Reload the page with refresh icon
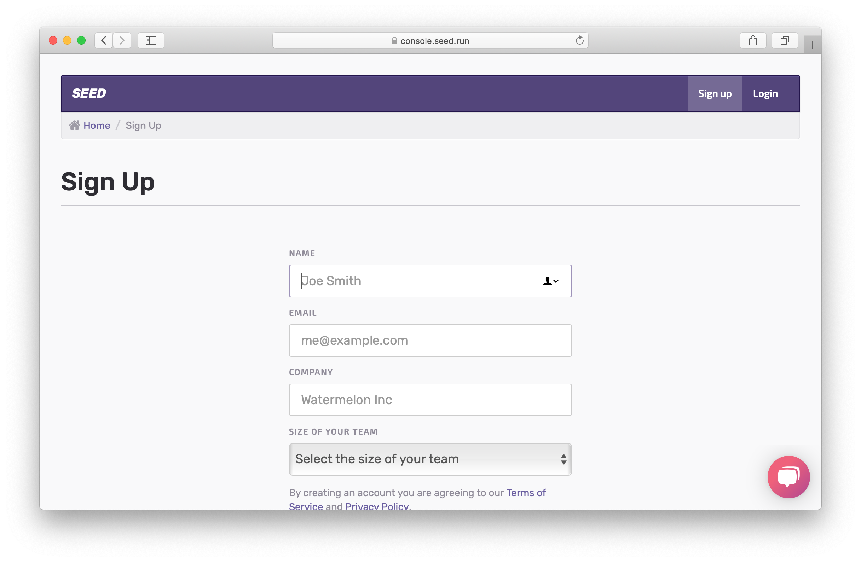Screen dimensions: 861x562 coord(579,41)
